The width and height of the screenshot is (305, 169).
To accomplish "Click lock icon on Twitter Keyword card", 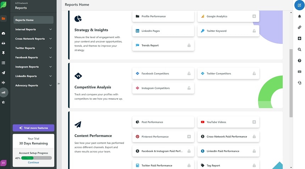I will click(x=254, y=31).
